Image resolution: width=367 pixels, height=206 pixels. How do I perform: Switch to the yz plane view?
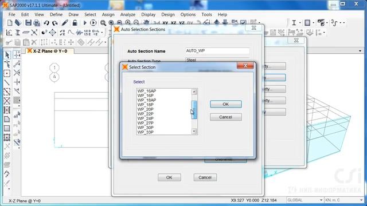182,23
